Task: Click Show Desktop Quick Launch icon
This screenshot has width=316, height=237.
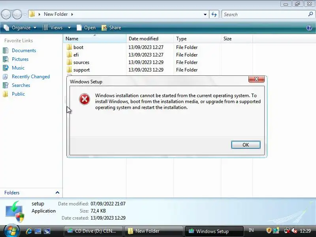Action: (38, 231)
